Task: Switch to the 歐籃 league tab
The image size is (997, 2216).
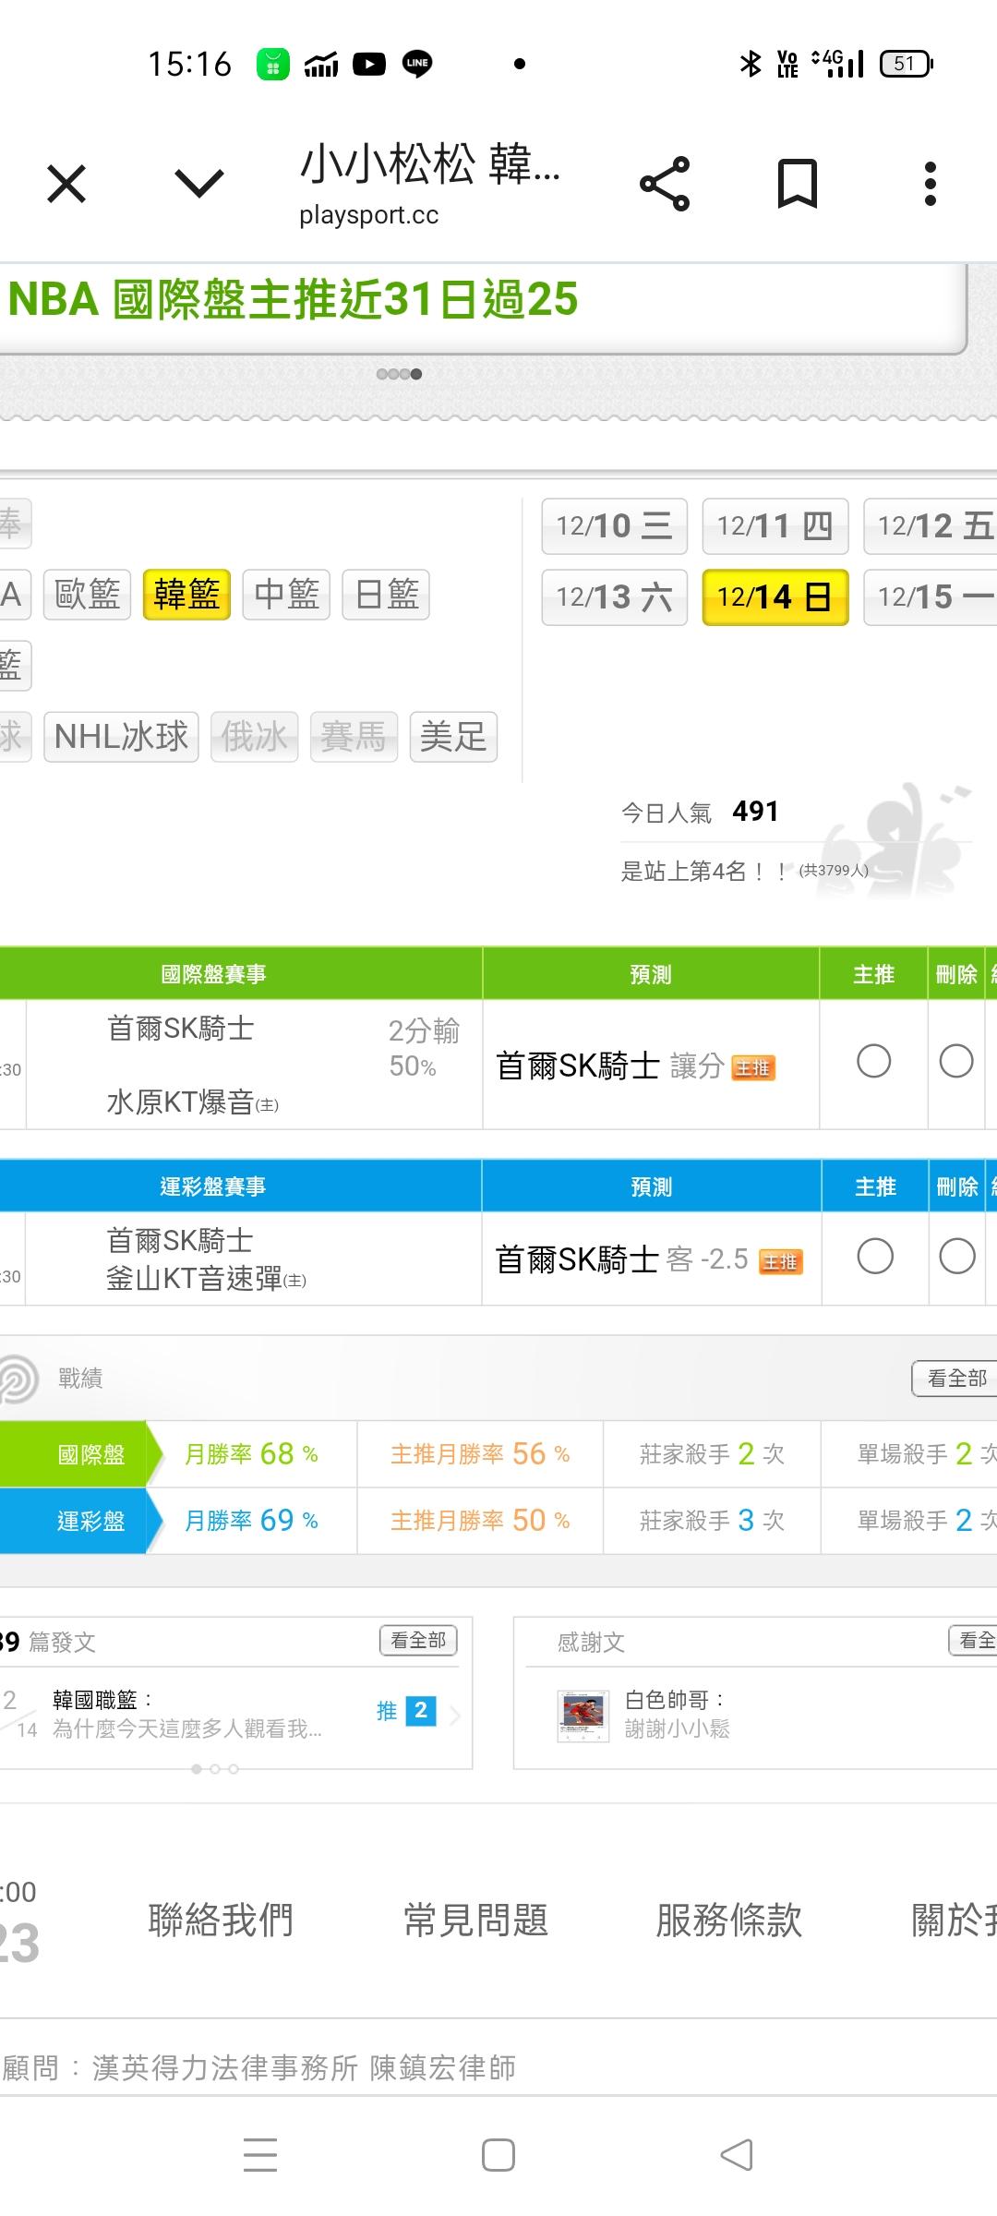Action: click(x=88, y=594)
